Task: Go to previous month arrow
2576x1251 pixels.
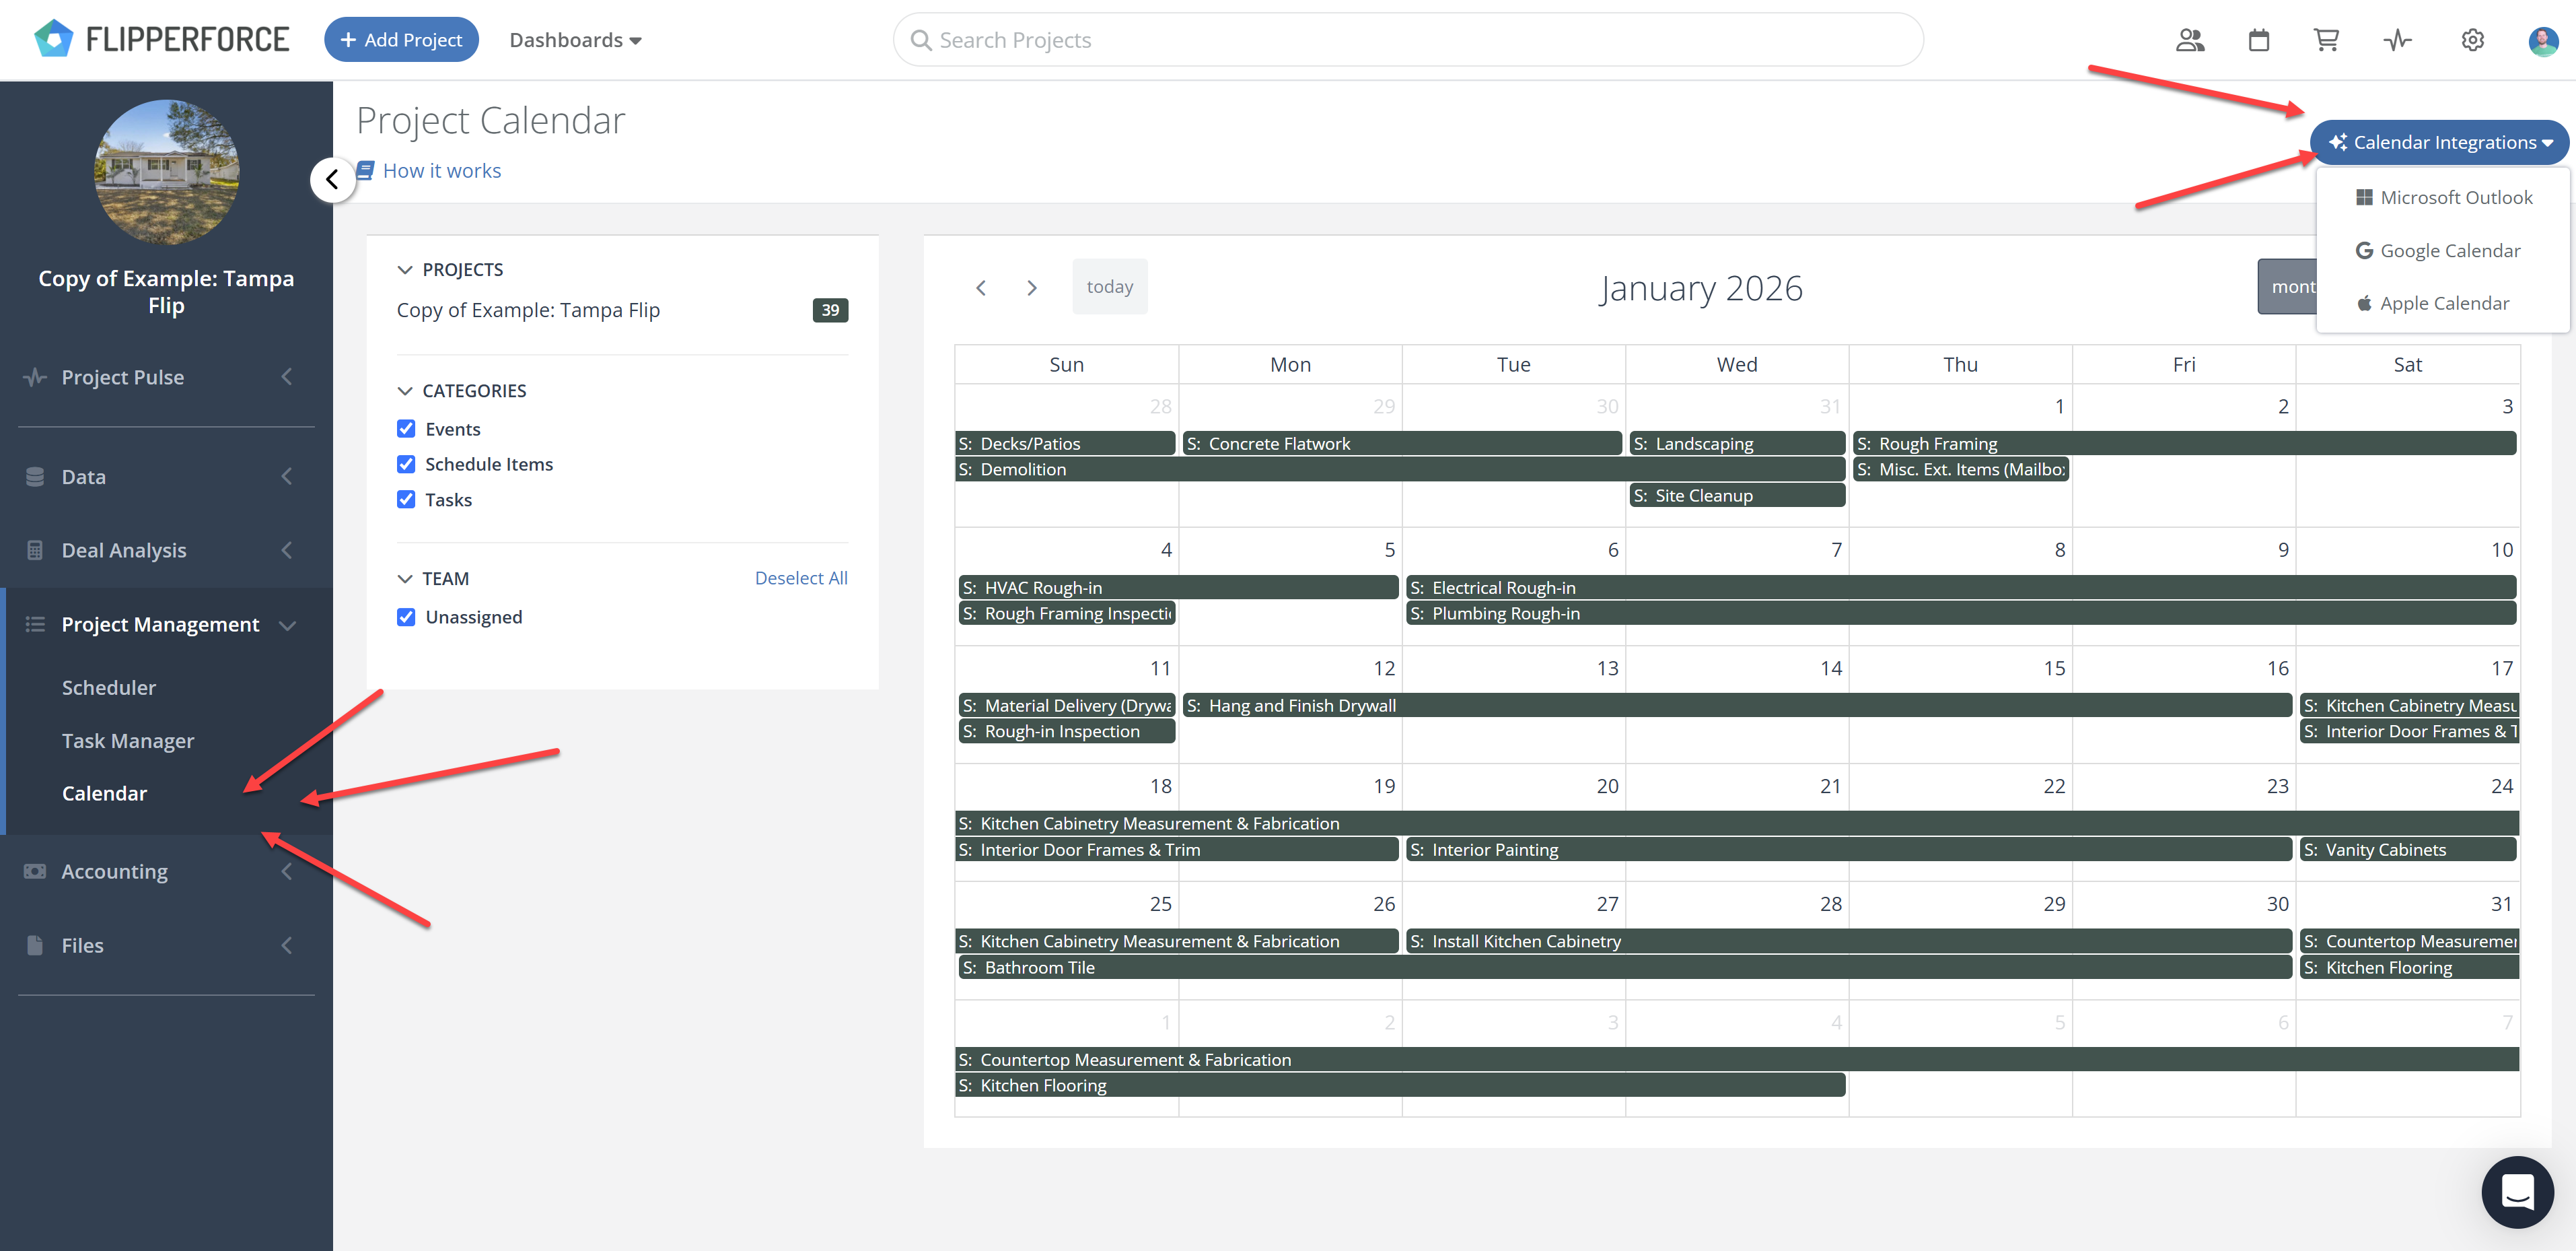Action: click(981, 288)
